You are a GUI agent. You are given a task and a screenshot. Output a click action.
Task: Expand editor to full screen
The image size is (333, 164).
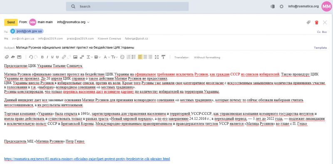pyautogui.click(x=157, y=57)
